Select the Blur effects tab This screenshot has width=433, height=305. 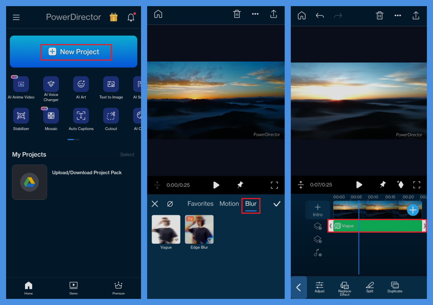coord(251,204)
